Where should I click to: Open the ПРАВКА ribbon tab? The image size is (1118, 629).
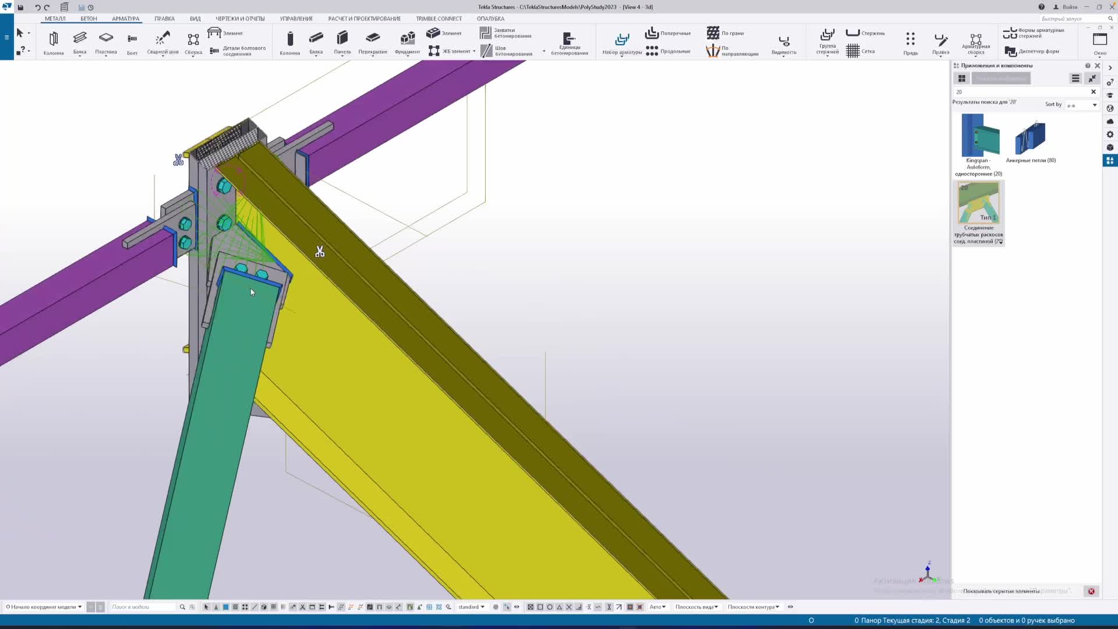[x=164, y=19]
